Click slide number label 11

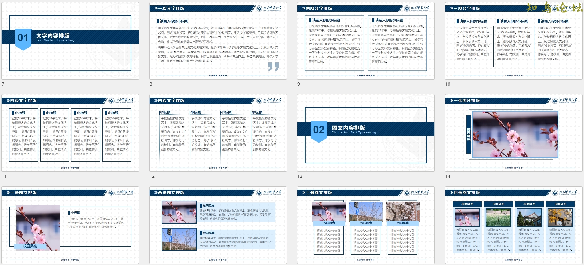coord(4,176)
